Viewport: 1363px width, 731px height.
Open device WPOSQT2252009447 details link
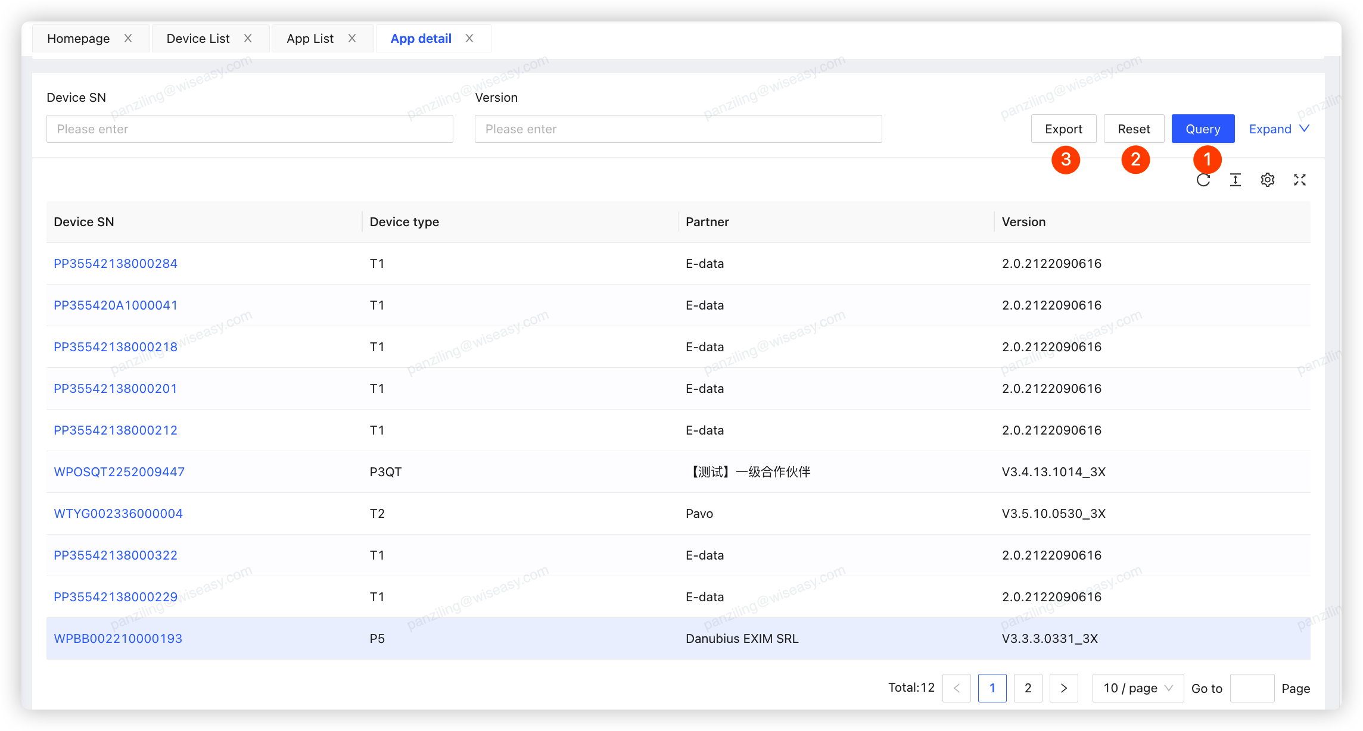(x=119, y=471)
